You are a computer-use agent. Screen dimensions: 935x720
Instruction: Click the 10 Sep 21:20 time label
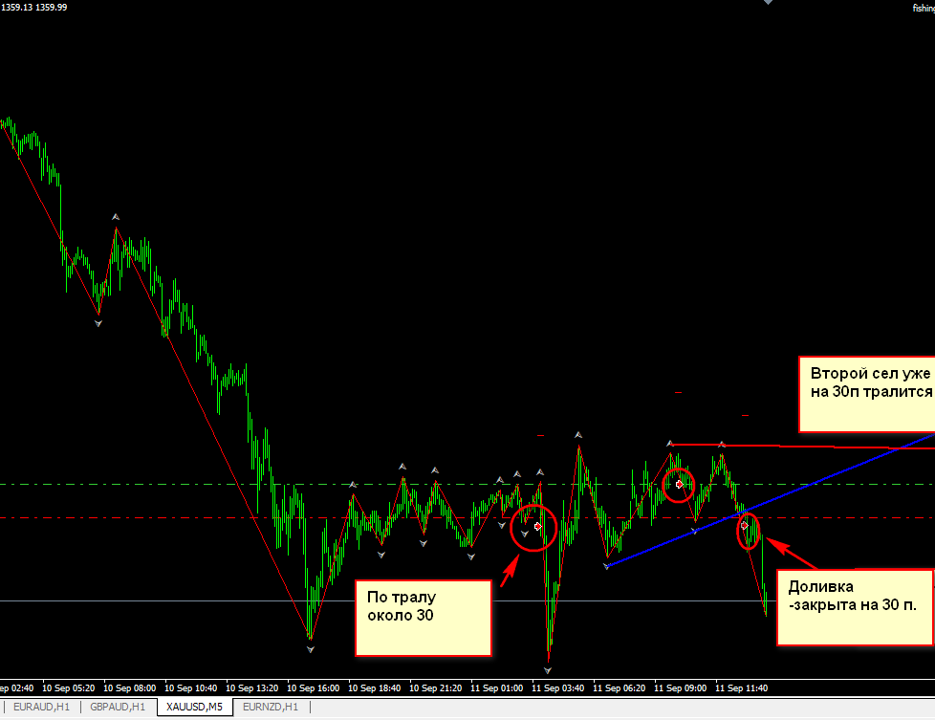pos(435,687)
